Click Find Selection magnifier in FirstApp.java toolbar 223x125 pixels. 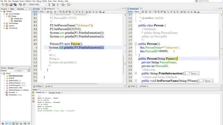(60, 12)
